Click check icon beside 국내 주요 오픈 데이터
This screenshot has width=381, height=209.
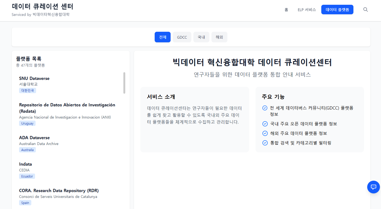point(265,124)
